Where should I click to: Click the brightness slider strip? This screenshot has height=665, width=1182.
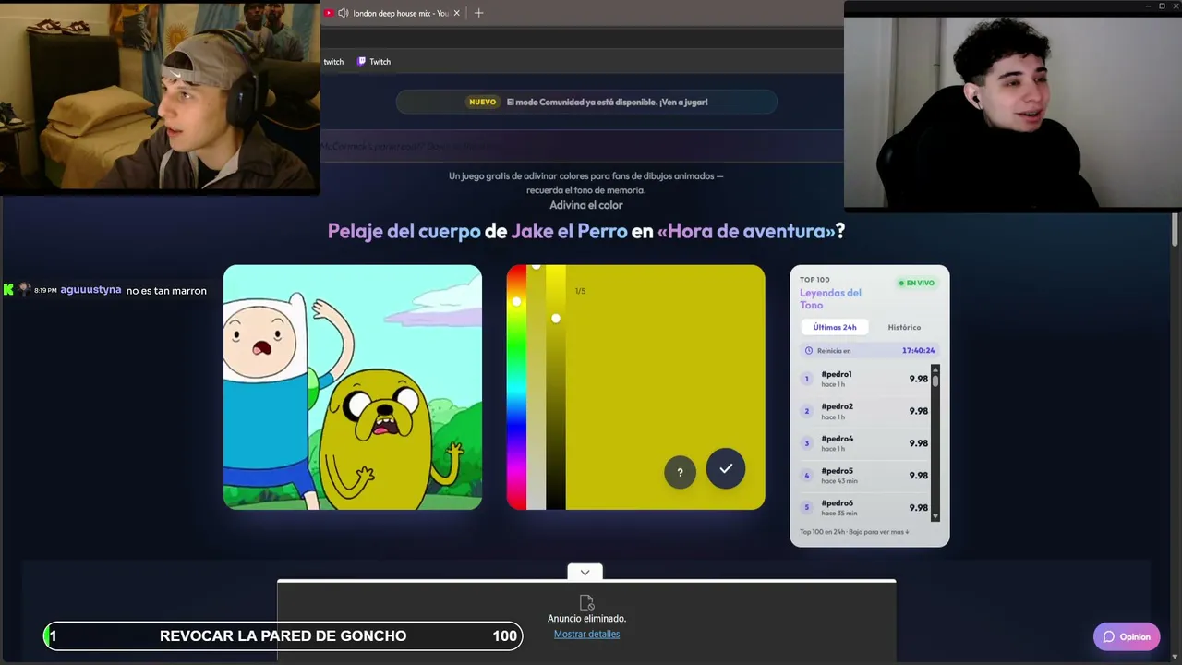tap(555, 388)
